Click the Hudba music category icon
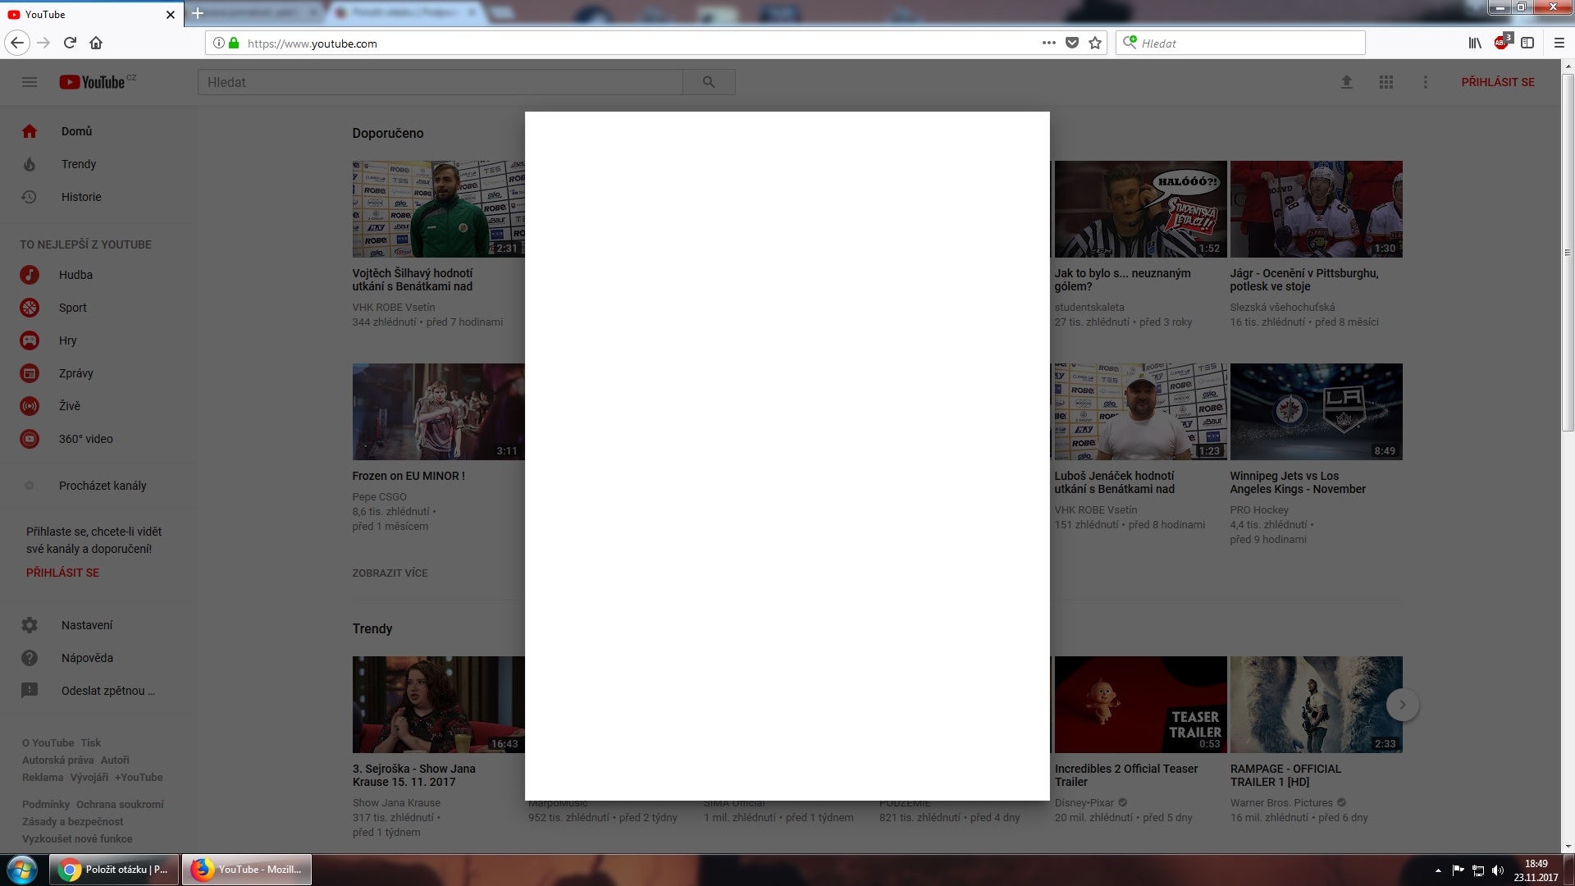This screenshot has height=886, width=1575. click(x=30, y=275)
